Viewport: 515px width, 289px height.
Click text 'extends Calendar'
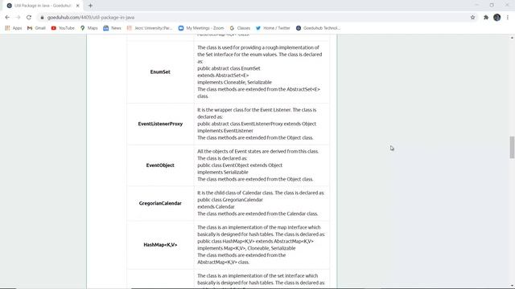point(216,207)
